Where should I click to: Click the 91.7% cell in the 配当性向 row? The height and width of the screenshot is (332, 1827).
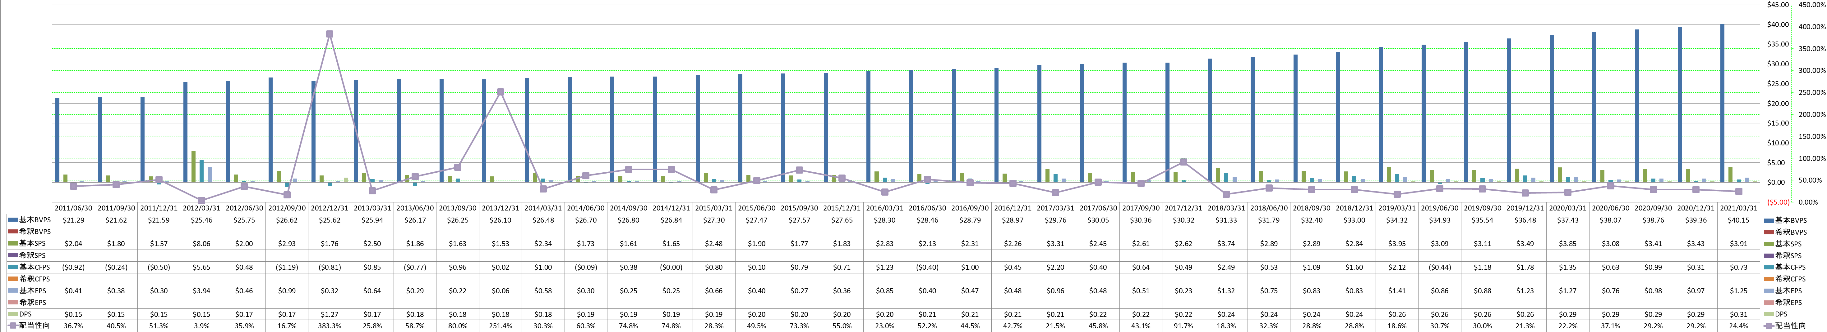click(1184, 325)
